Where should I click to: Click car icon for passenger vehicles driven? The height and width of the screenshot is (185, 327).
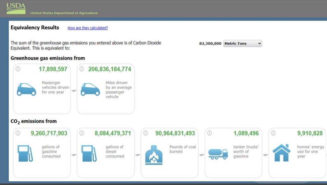tap(27, 89)
